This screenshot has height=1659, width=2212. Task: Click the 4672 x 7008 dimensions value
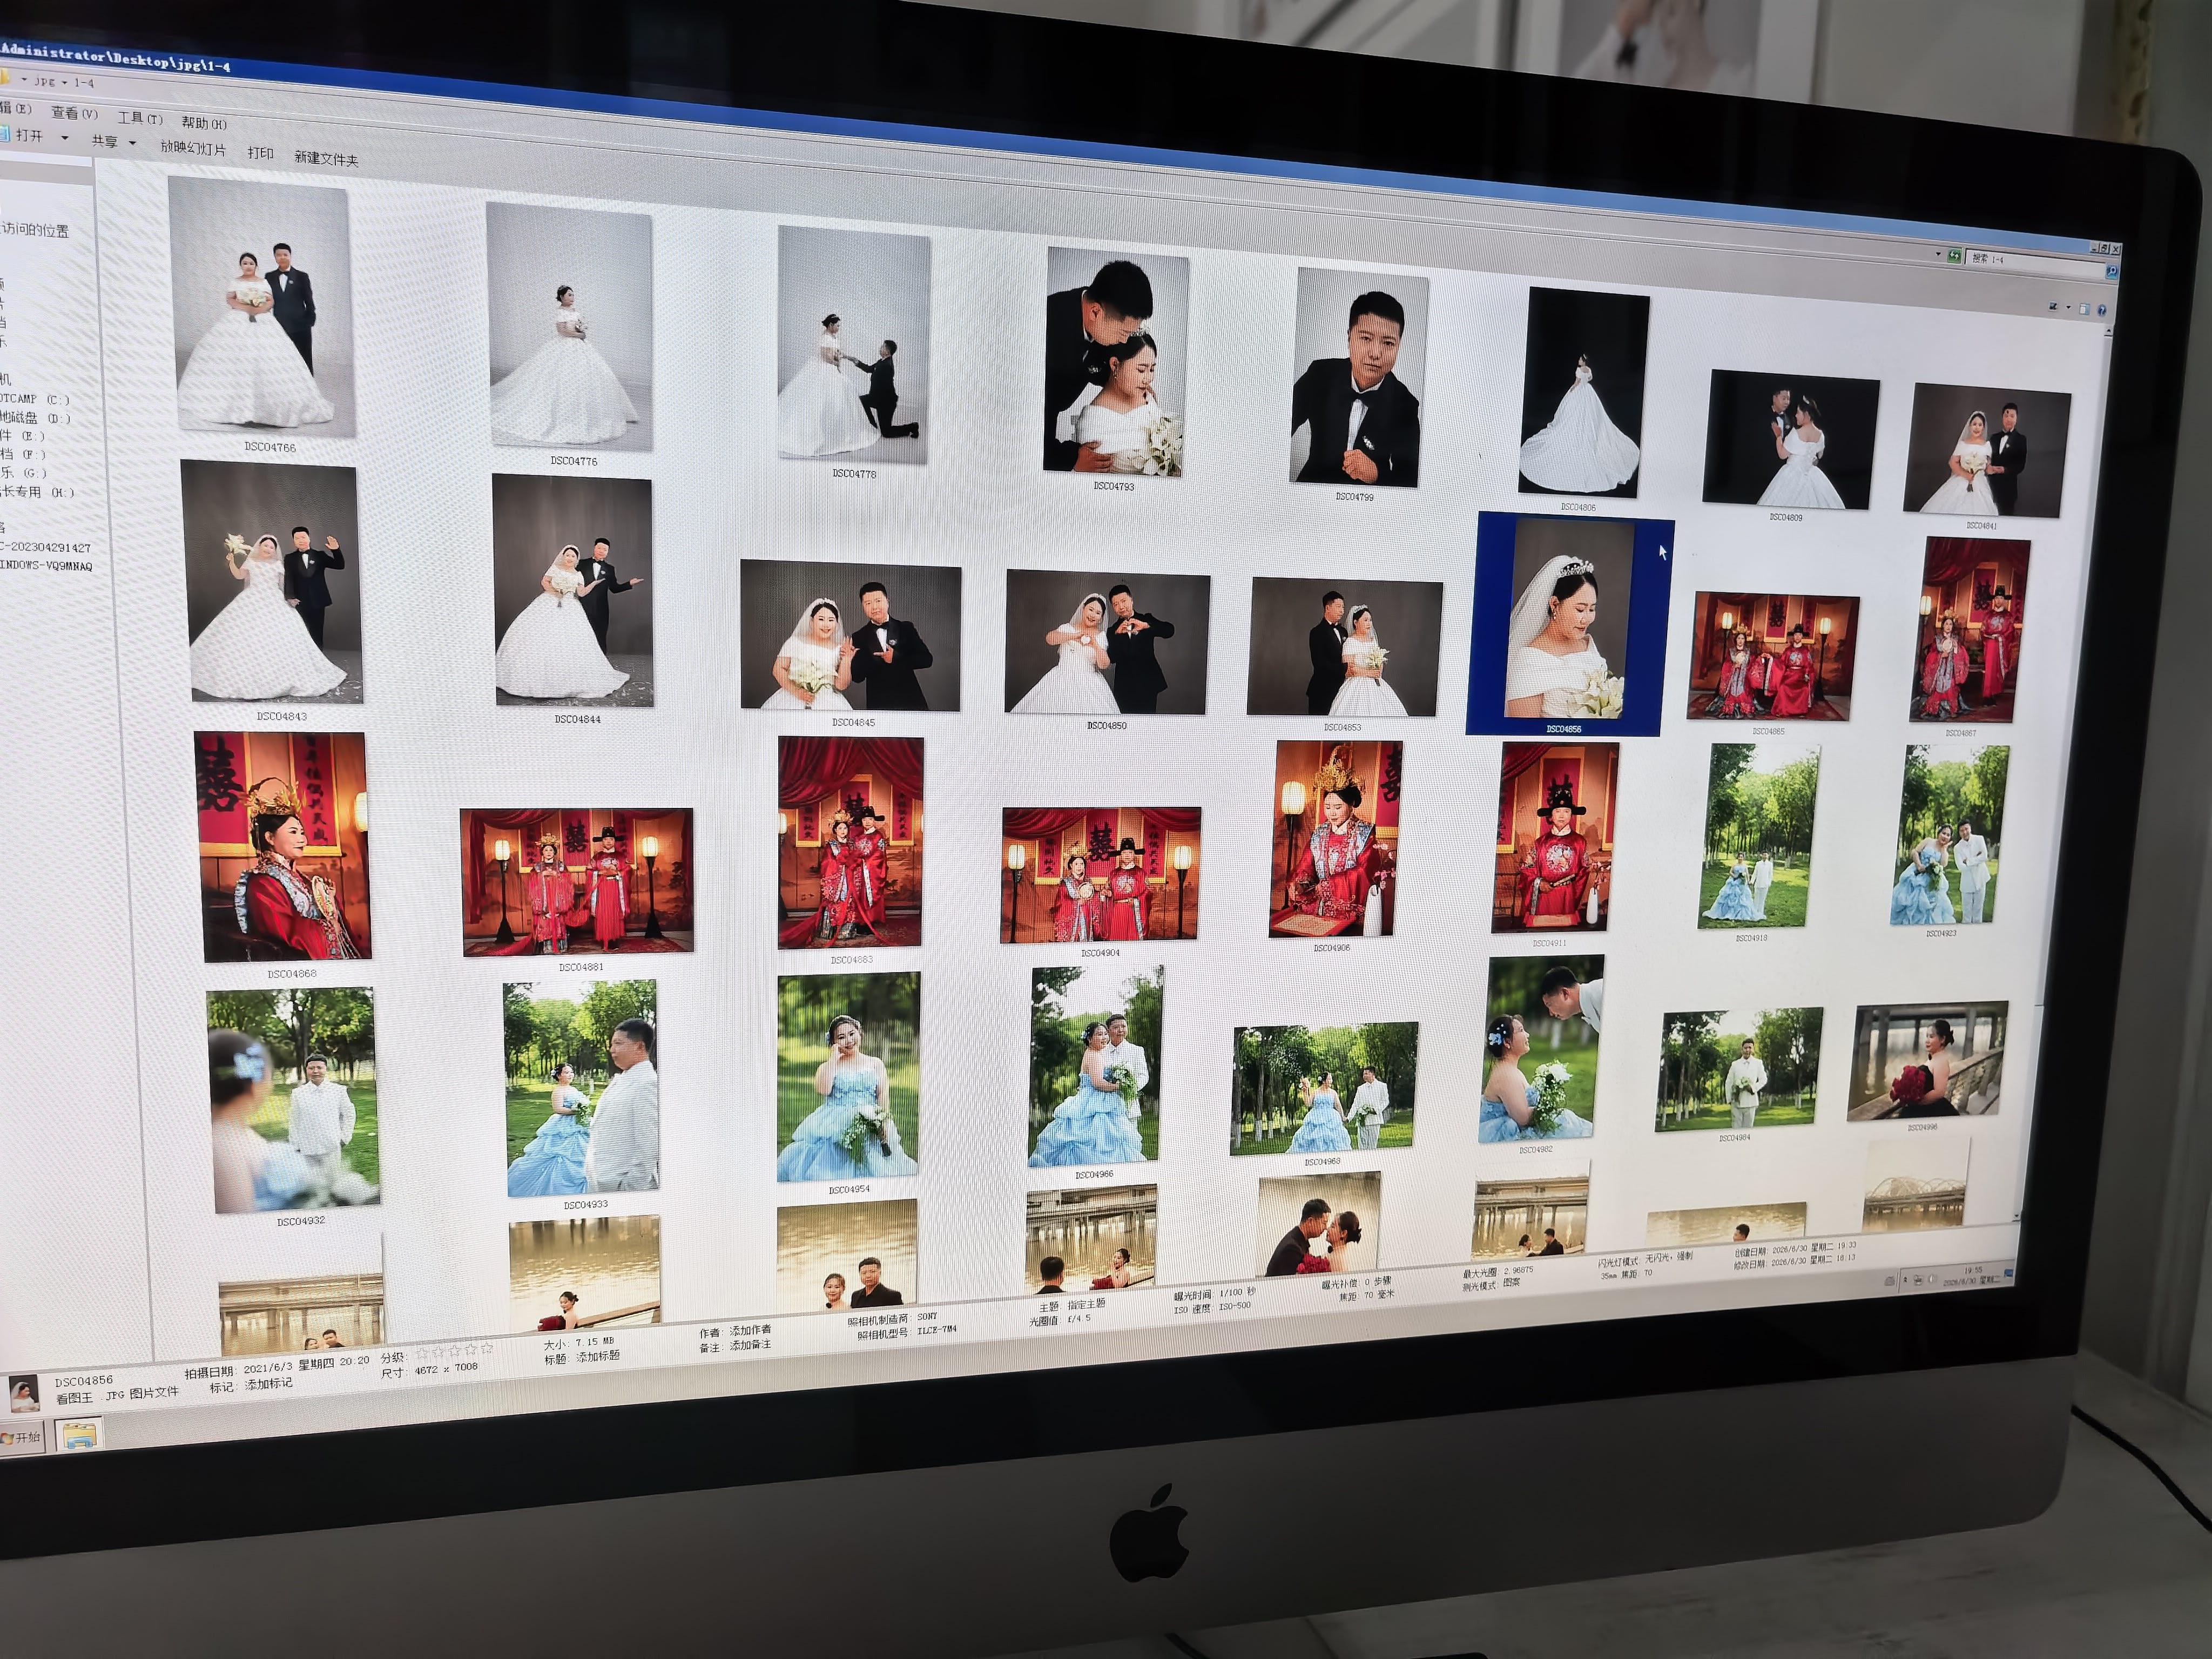click(446, 1369)
